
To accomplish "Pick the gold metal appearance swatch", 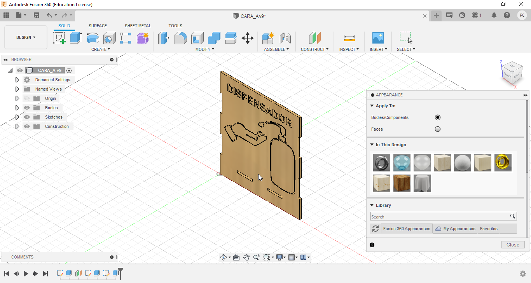I will [503, 163].
